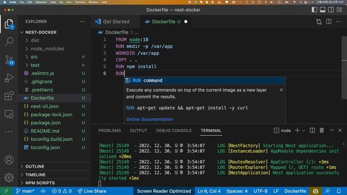Open errors and warnings status indicator

point(62,191)
